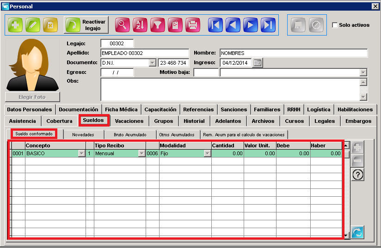Click the Reactivar legajo button

tap(86, 25)
